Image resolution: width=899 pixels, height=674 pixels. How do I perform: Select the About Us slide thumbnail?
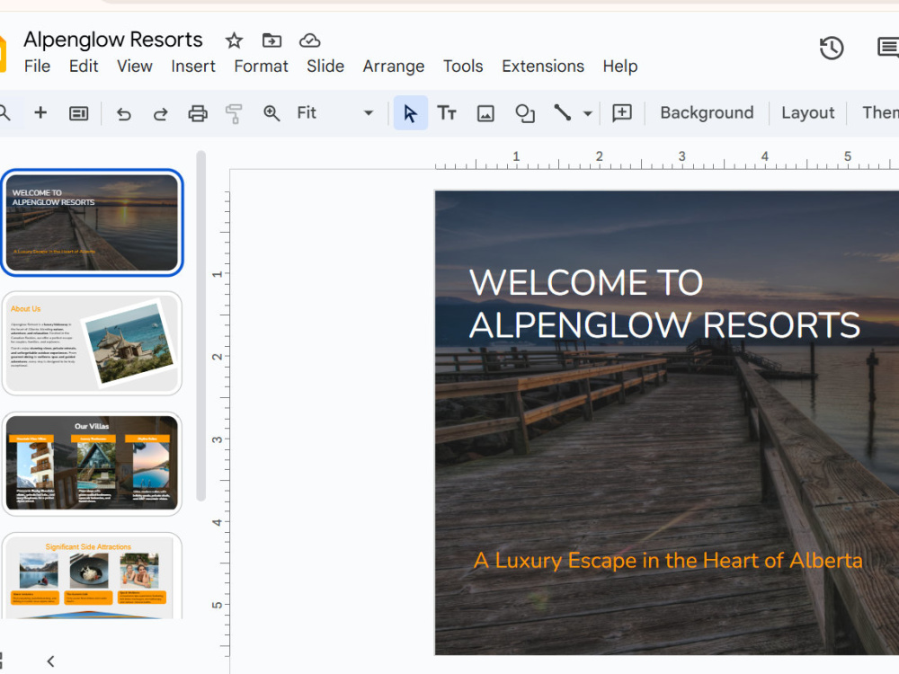coord(93,342)
